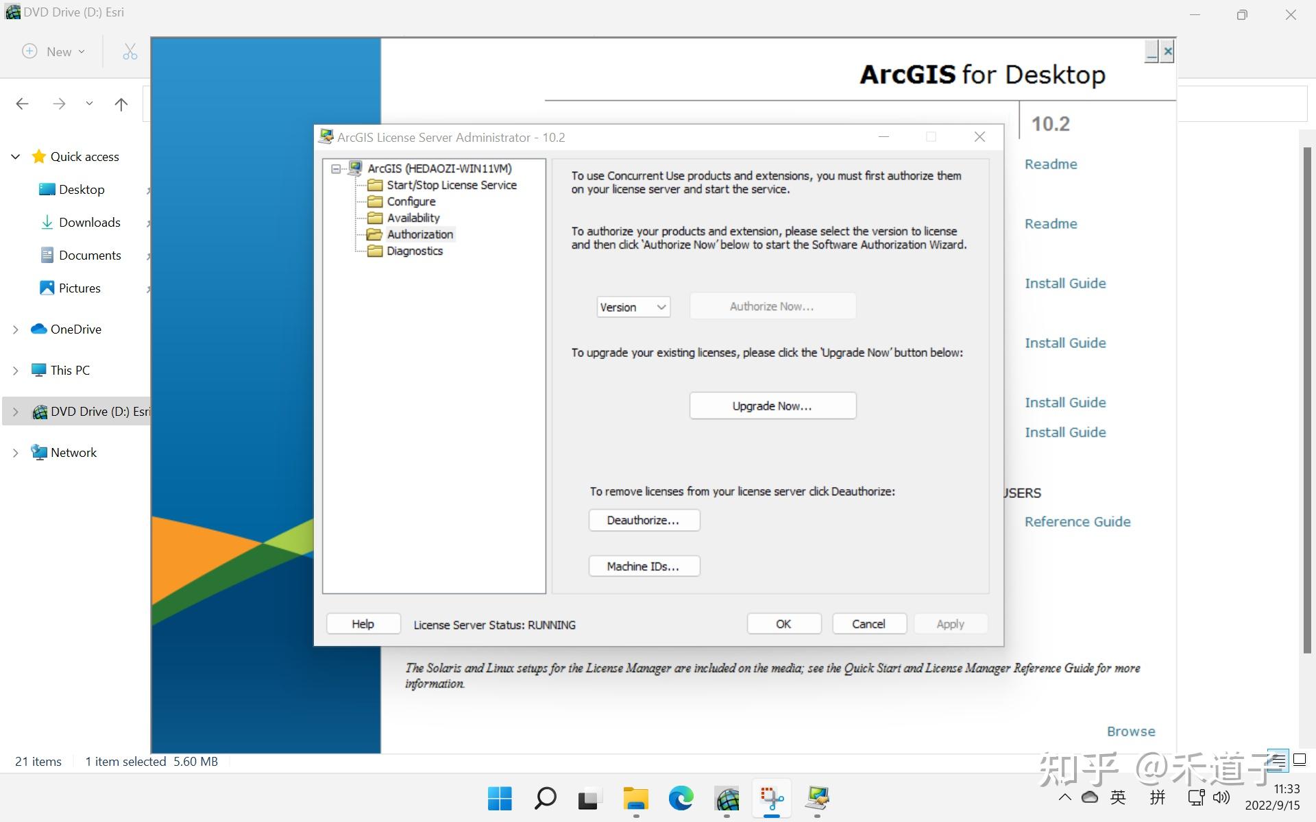Expand Network in navigation pane
This screenshot has width=1316, height=822.
pos(16,453)
